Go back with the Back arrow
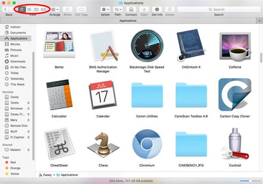The width and height of the screenshot is (263, 184). tap(6, 9)
